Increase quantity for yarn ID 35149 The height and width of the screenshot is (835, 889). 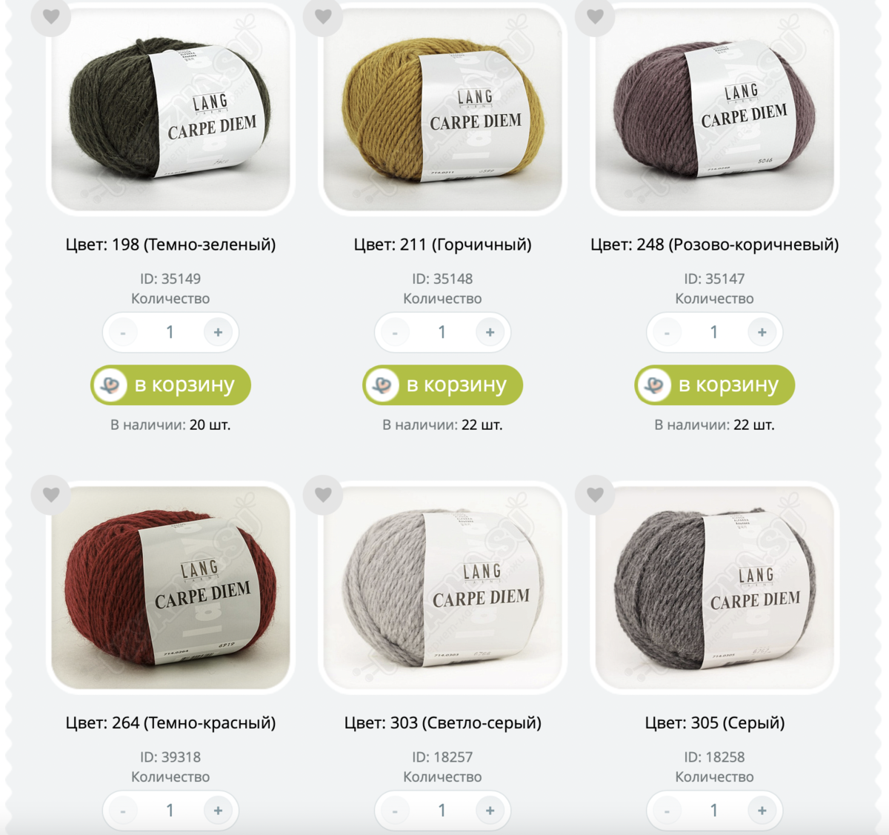[218, 333]
